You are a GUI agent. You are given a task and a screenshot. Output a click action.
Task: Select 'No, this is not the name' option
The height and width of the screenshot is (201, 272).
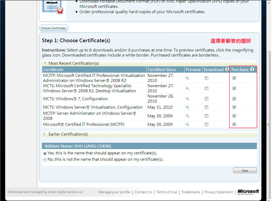click(45, 160)
